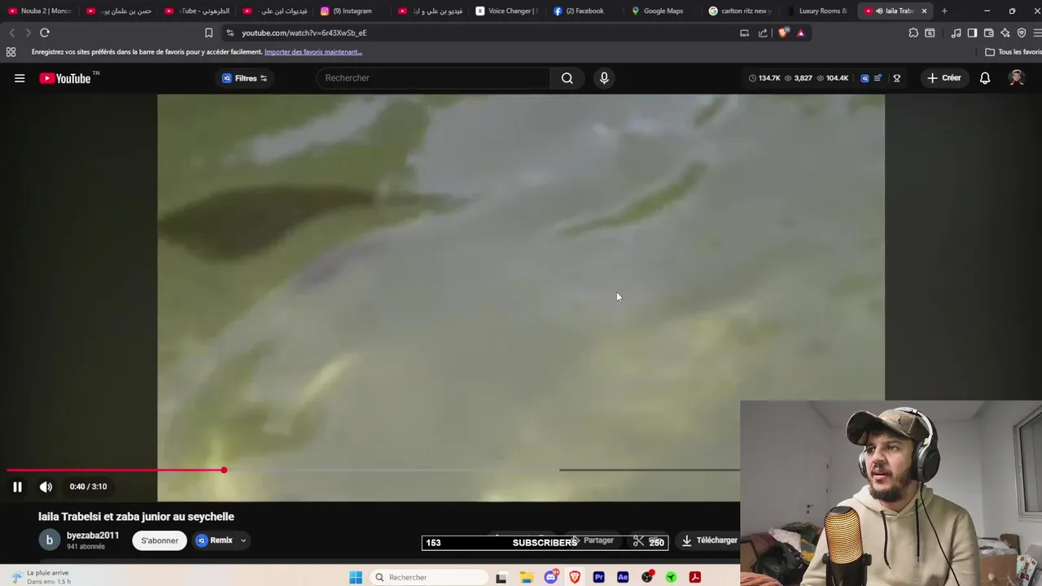Pause the video playback
Image resolution: width=1042 pixels, height=586 pixels.
pos(17,487)
